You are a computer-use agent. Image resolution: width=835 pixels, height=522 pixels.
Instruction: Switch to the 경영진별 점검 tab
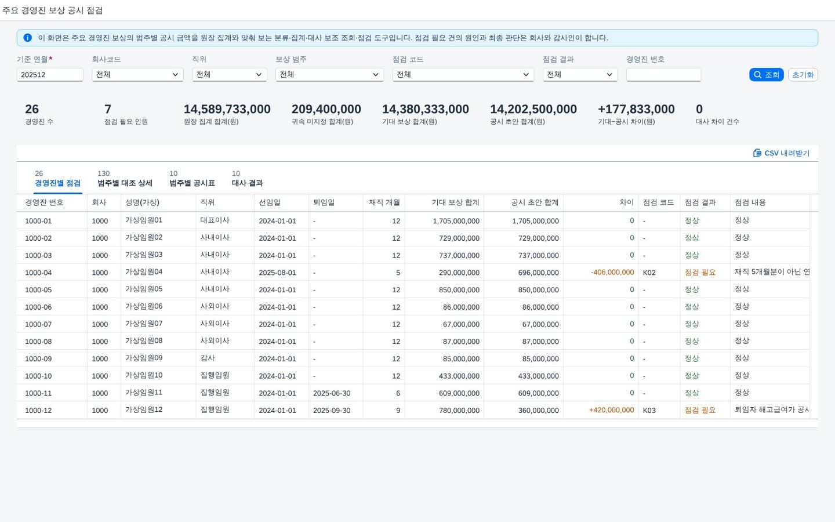[x=57, y=179]
